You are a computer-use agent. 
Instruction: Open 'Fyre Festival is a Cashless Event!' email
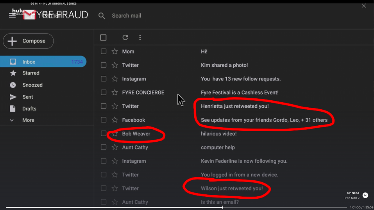click(240, 93)
